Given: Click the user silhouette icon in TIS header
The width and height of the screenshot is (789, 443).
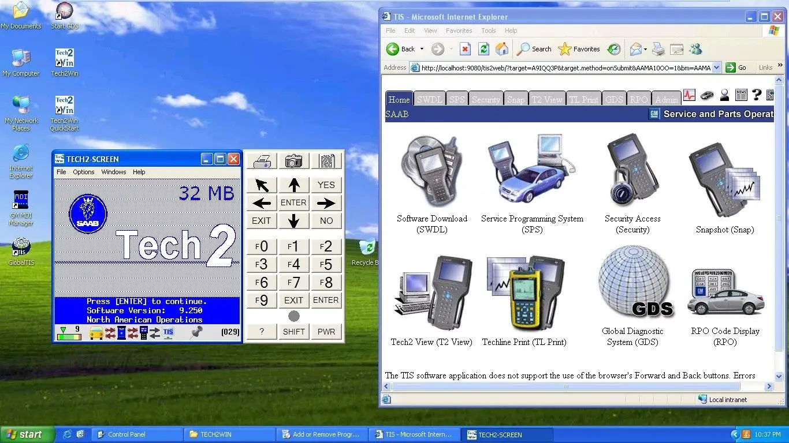Looking at the screenshot, I should coord(724,95).
